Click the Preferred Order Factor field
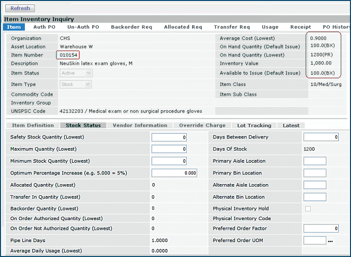This screenshot has width=351, height=257. pyautogui.click(x=321, y=228)
